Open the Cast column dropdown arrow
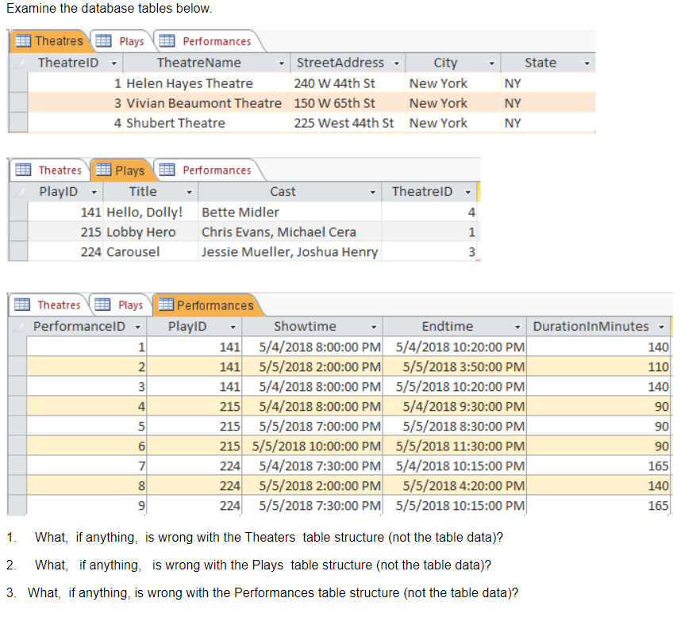This screenshot has height=617, width=700. tap(373, 192)
